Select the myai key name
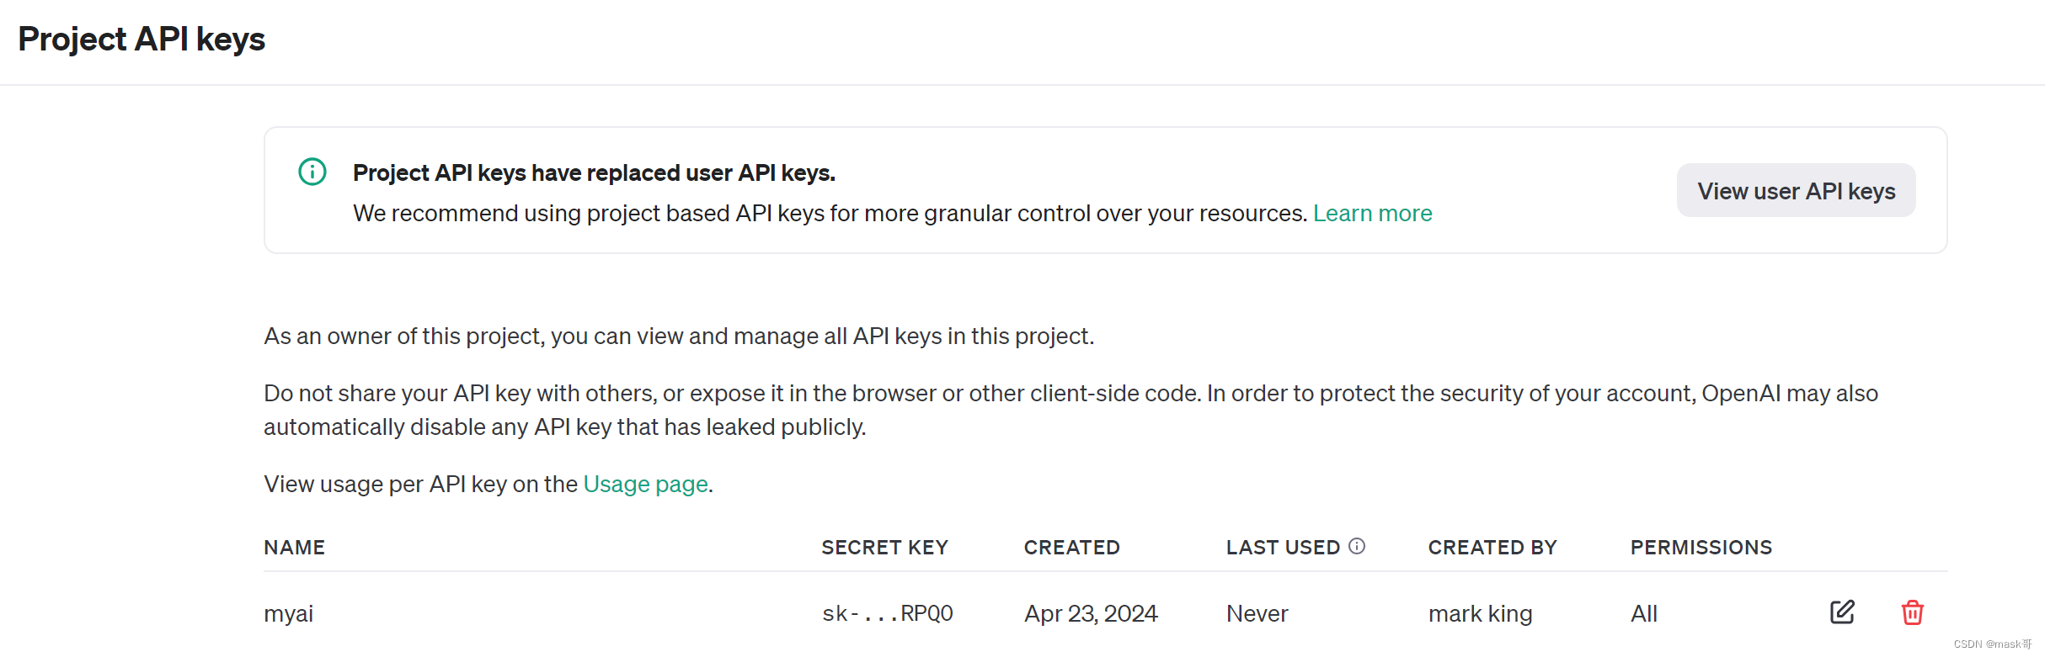The width and height of the screenshot is (2045, 657). point(288,614)
